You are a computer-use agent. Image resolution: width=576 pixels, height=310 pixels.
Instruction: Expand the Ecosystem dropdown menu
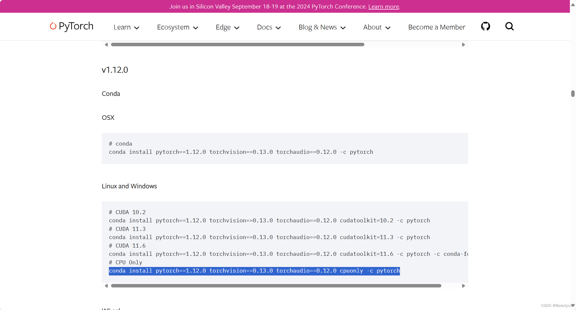point(178,27)
